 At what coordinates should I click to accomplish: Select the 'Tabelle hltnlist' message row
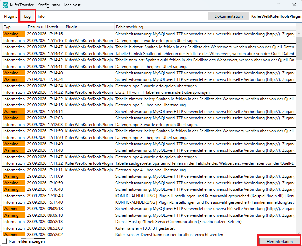click(205, 54)
